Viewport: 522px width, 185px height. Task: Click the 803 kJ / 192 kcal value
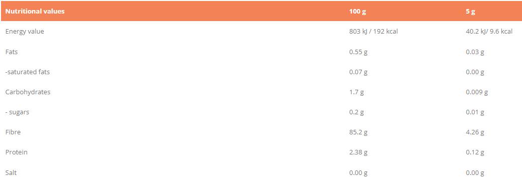(x=374, y=32)
